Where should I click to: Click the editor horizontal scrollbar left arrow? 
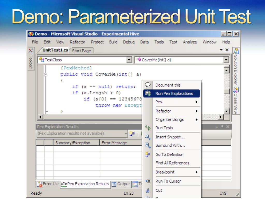tap(40, 117)
